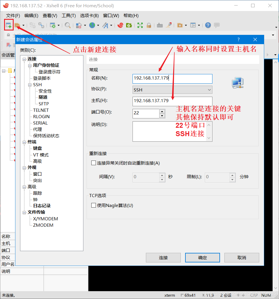Open the 编辑(E) menu
The width and height of the screenshot is (279, 299).
31,16
